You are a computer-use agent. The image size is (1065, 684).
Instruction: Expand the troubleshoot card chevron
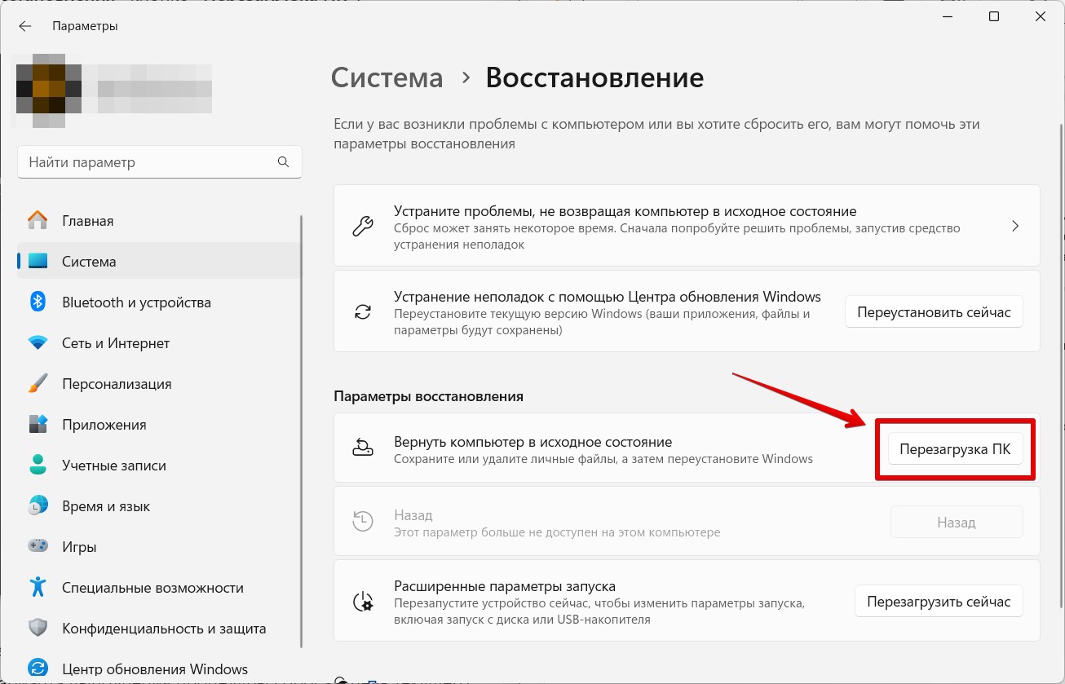click(x=1015, y=226)
